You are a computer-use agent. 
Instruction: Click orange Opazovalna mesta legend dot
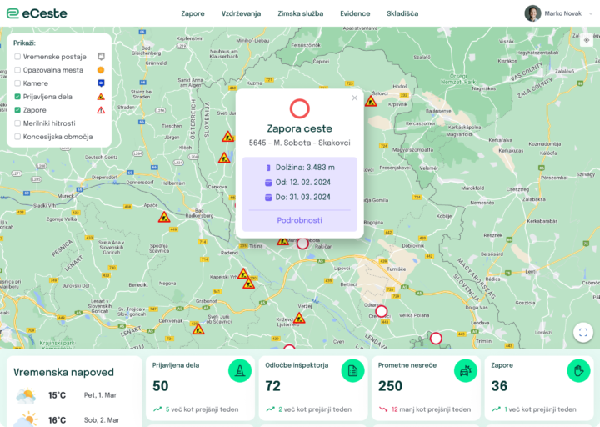coord(101,70)
